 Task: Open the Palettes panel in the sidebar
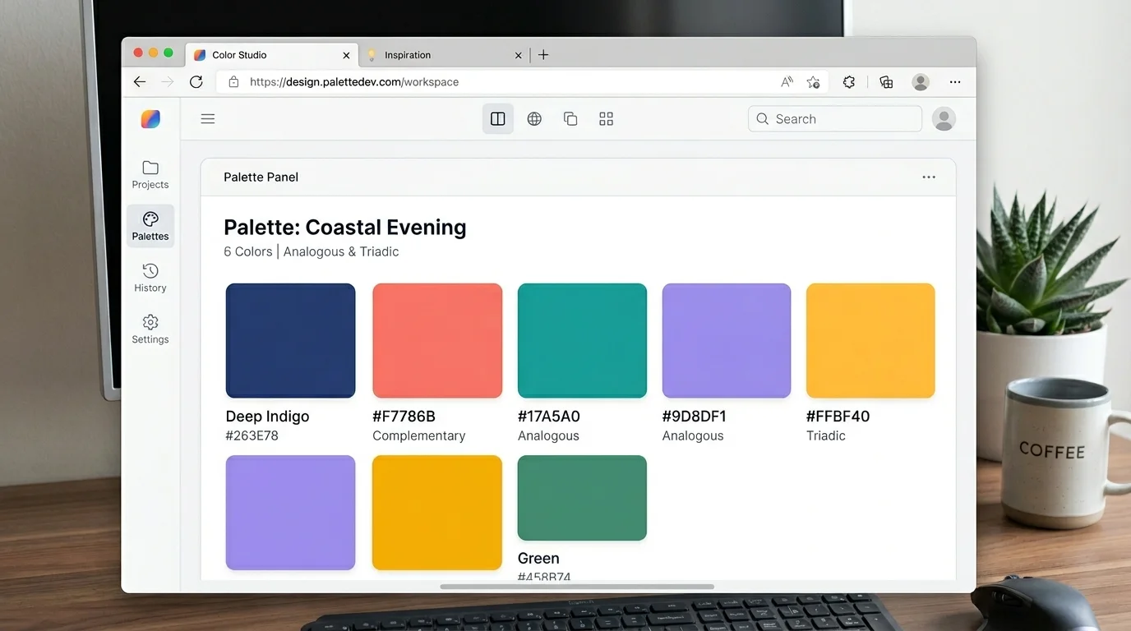pos(150,226)
